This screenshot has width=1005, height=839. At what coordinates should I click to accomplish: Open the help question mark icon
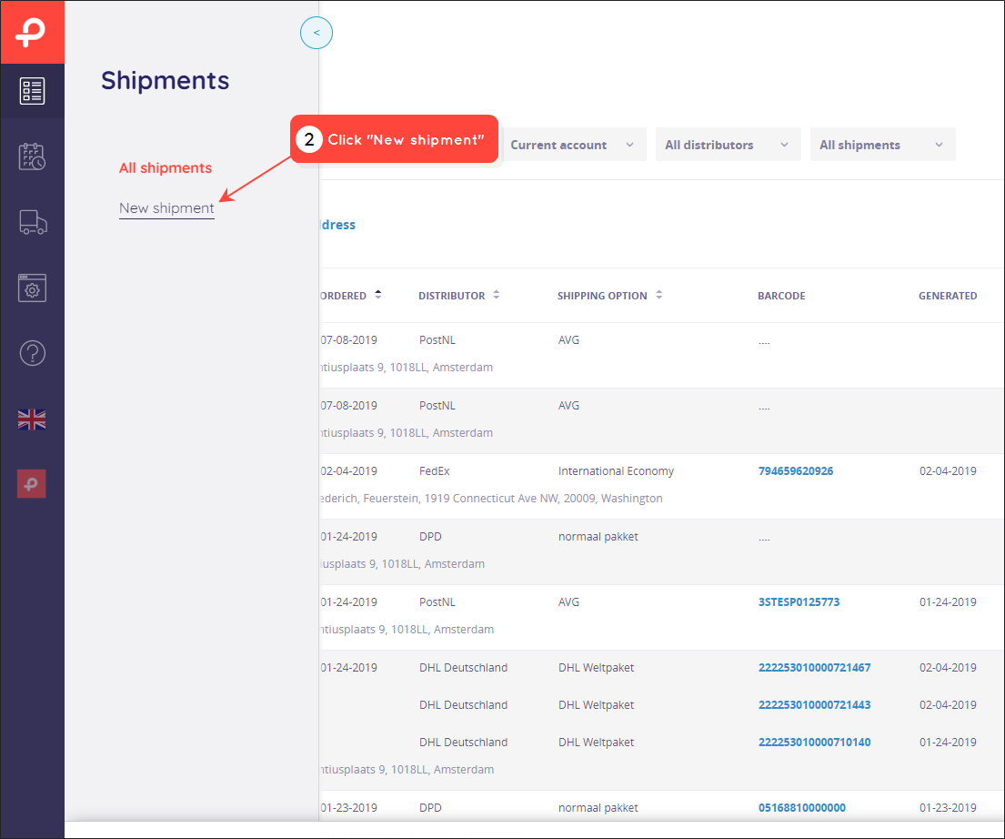pos(32,353)
